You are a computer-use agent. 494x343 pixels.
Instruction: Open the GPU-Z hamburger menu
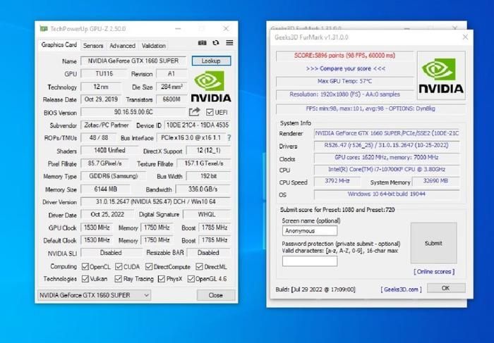coord(229,44)
